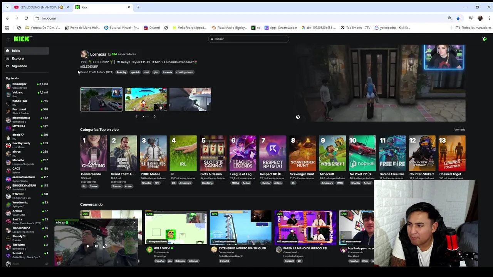
Task: Open the Todos los marcadores folder
Action: (x=473, y=28)
